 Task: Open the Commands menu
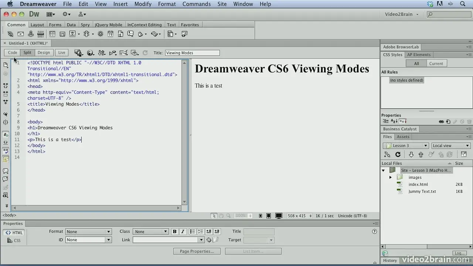pos(197,4)
